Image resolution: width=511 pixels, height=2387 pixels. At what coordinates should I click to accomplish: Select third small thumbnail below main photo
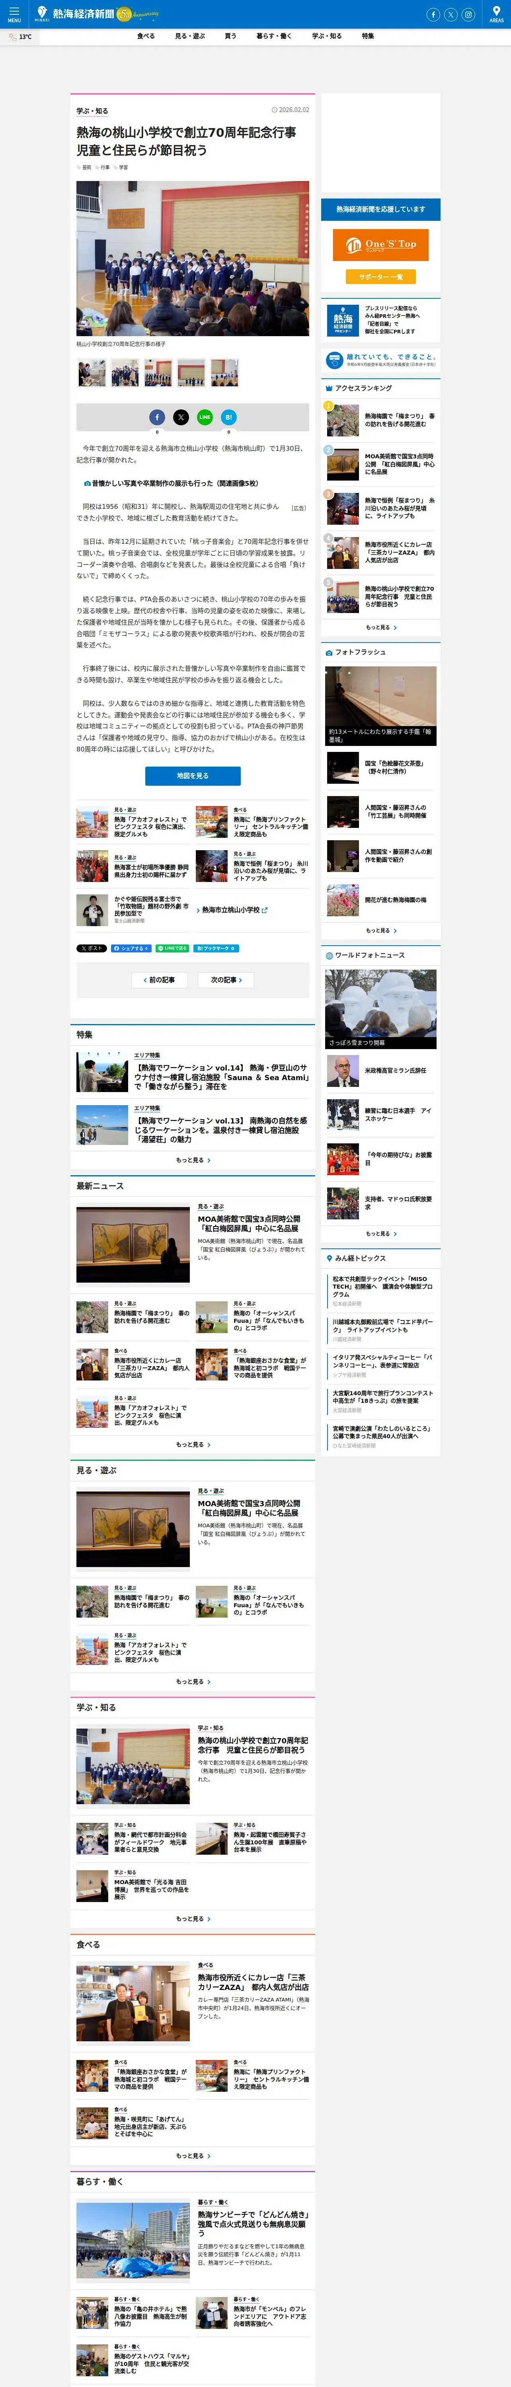coord(158,372)
